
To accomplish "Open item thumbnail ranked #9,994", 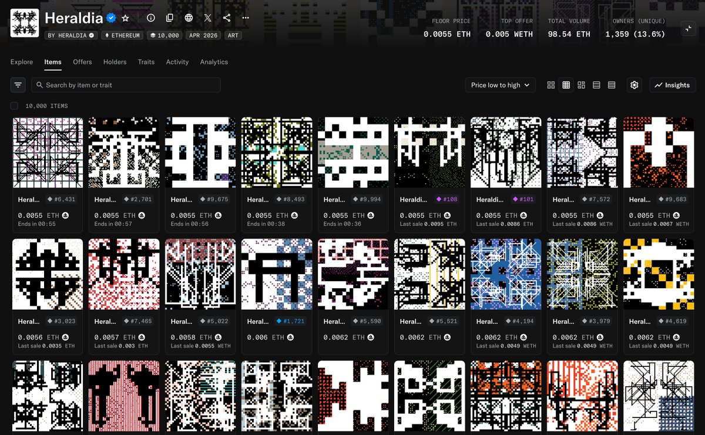I will [353, 152].
